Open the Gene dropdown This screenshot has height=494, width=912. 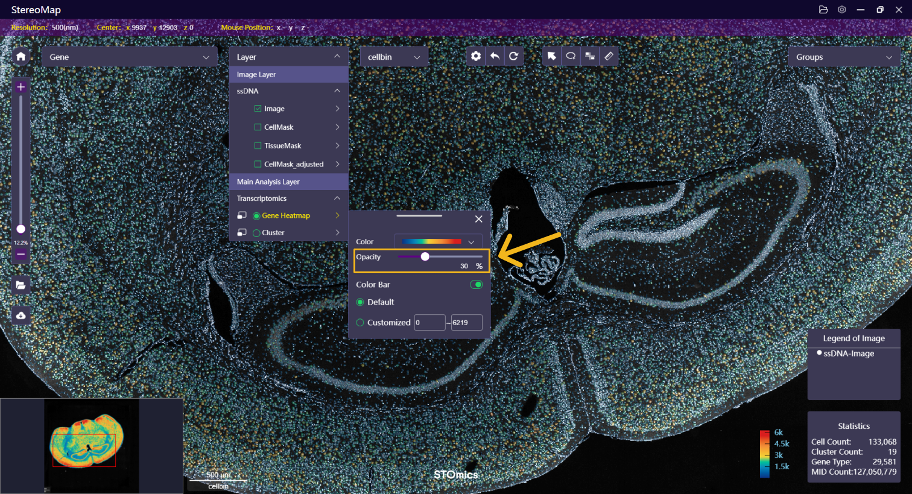pyautogui.click(x=129, y=57)
